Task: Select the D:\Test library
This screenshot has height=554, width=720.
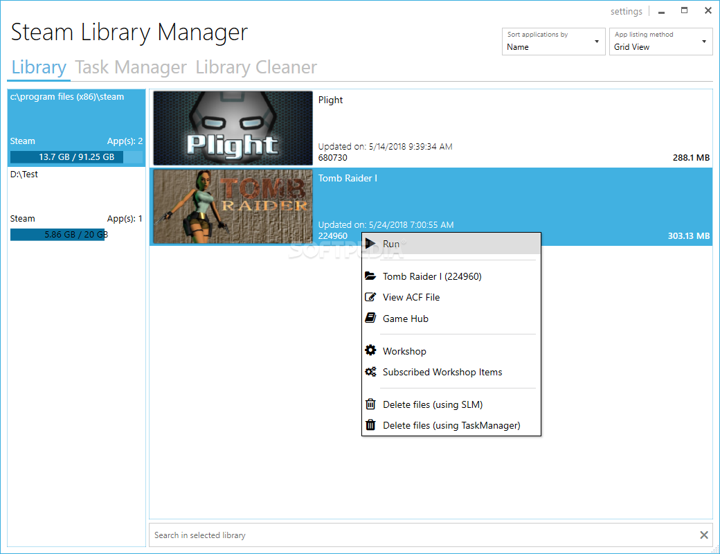Action: pyautogui.click(x=76, y=206)
